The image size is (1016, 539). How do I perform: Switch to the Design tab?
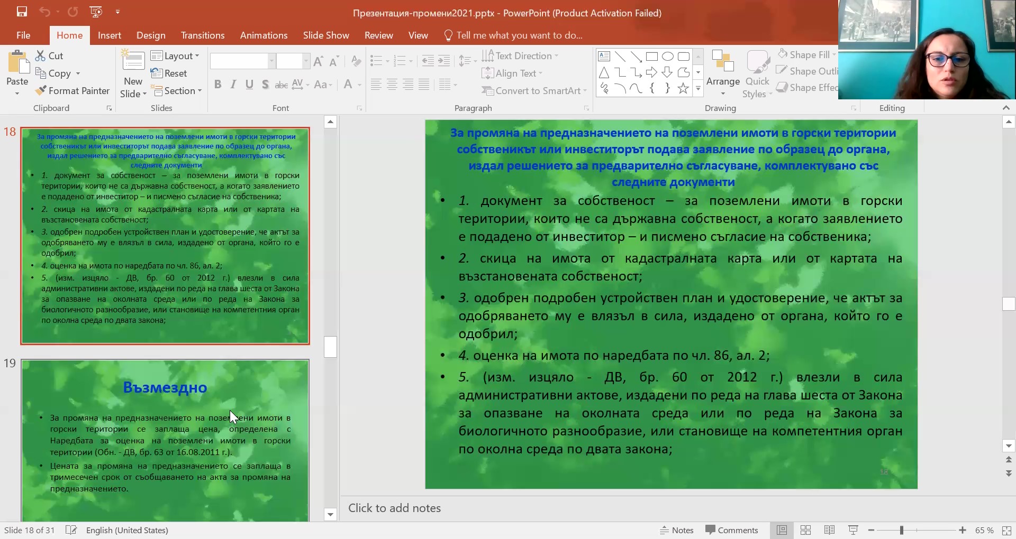[151, 35]
